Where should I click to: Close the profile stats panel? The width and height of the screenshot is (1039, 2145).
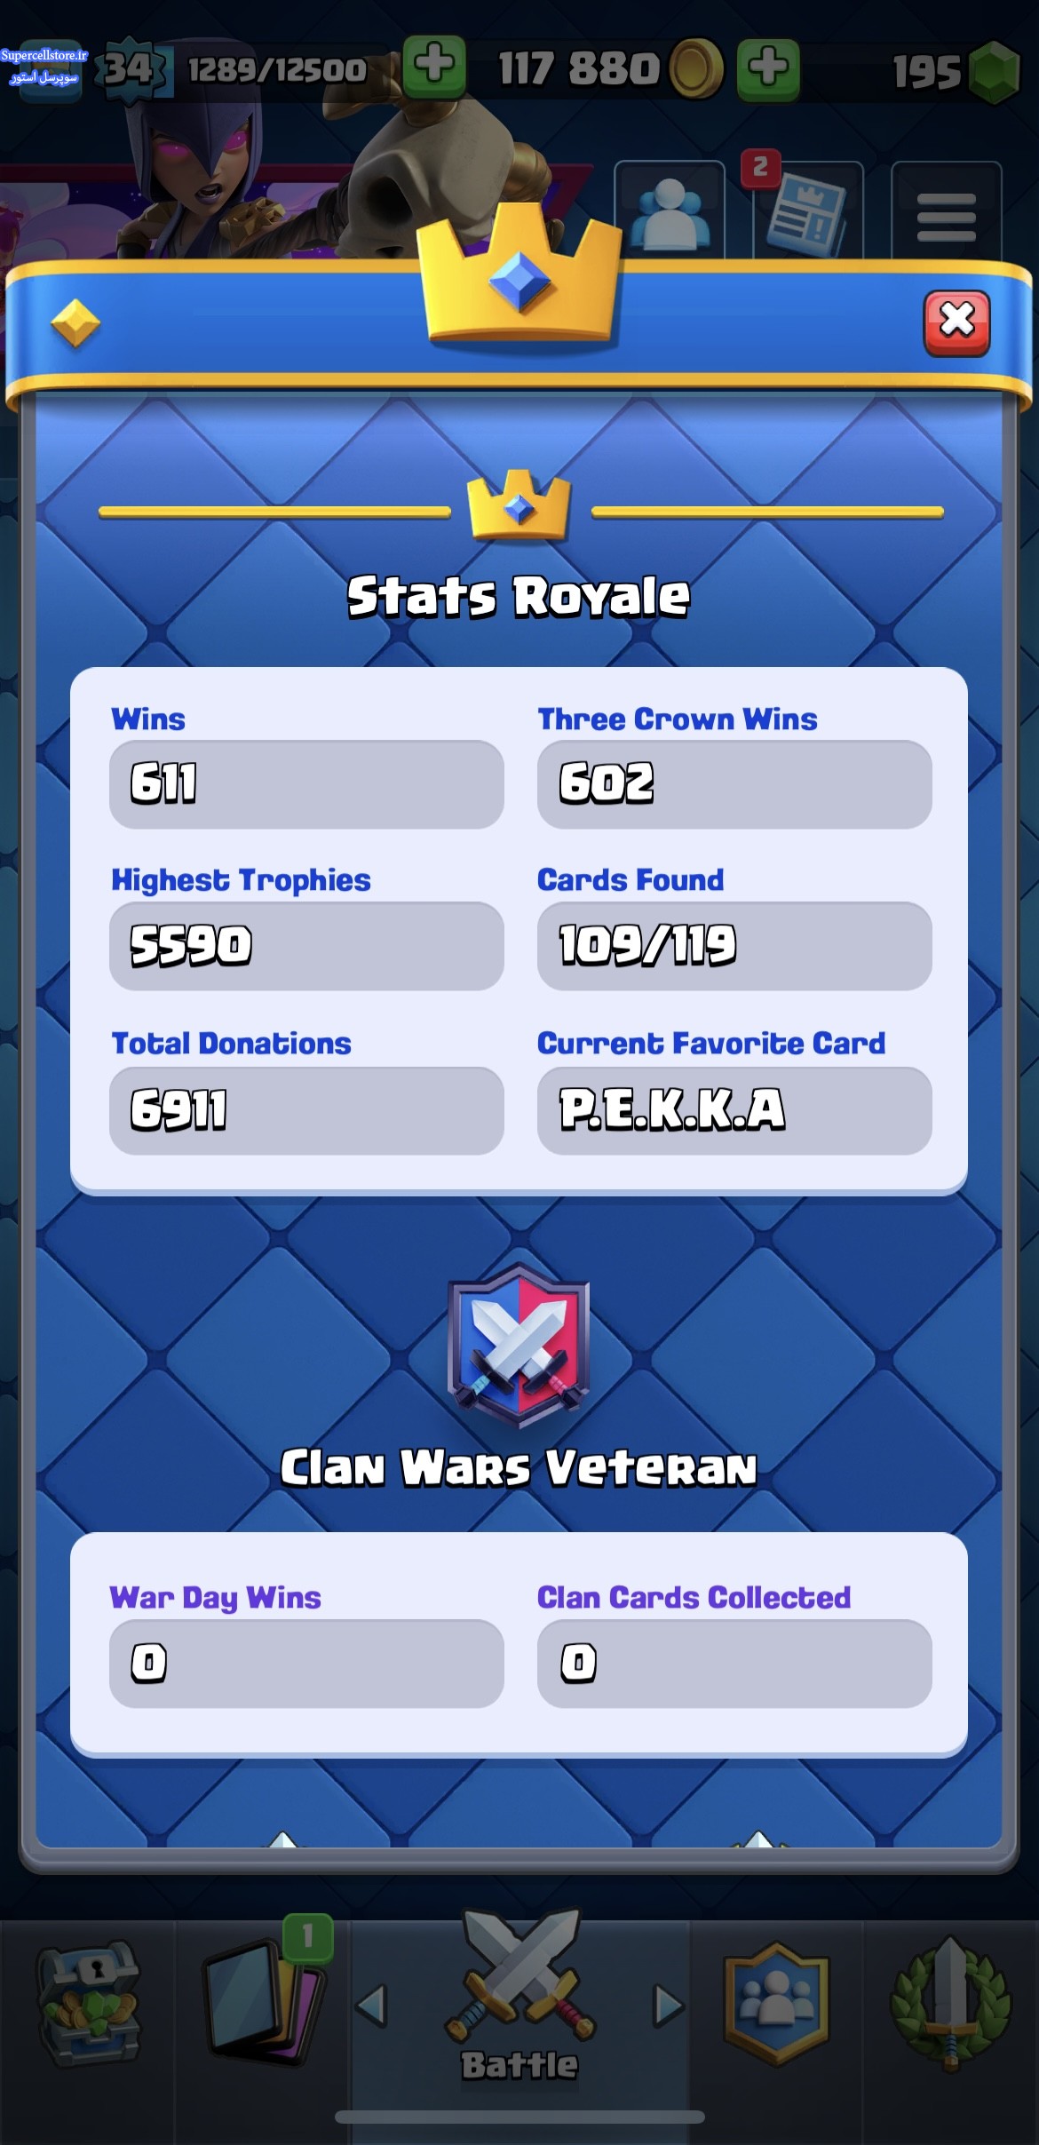[956, 322]
